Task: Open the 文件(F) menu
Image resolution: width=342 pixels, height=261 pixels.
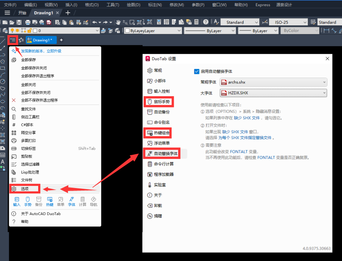Action: click(x=10, y=5)
